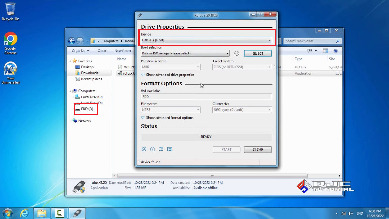The height and width of the screenshot is (219, 389).
Task: Click Computers in Explorer address bar
Action: (x=110, y=41)
